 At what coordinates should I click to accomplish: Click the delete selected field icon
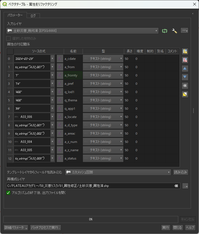click(185, 60)
